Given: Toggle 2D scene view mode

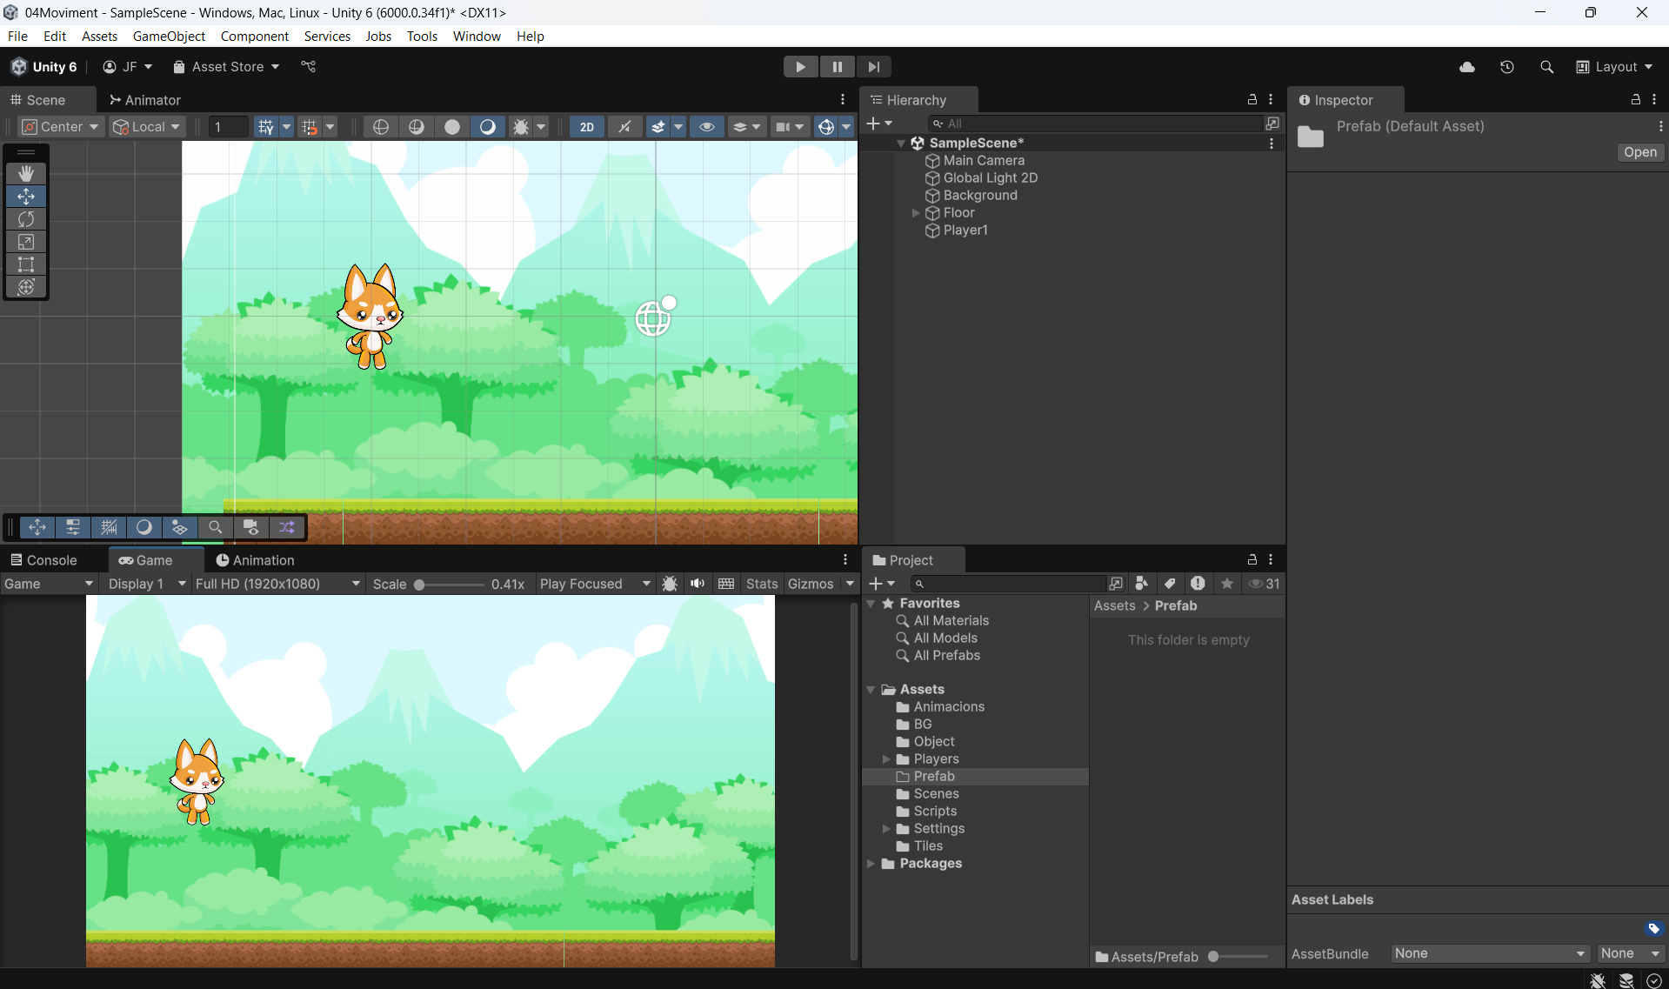Looking at the screenshot, I should pyautogui.click(x=587, y=127).
